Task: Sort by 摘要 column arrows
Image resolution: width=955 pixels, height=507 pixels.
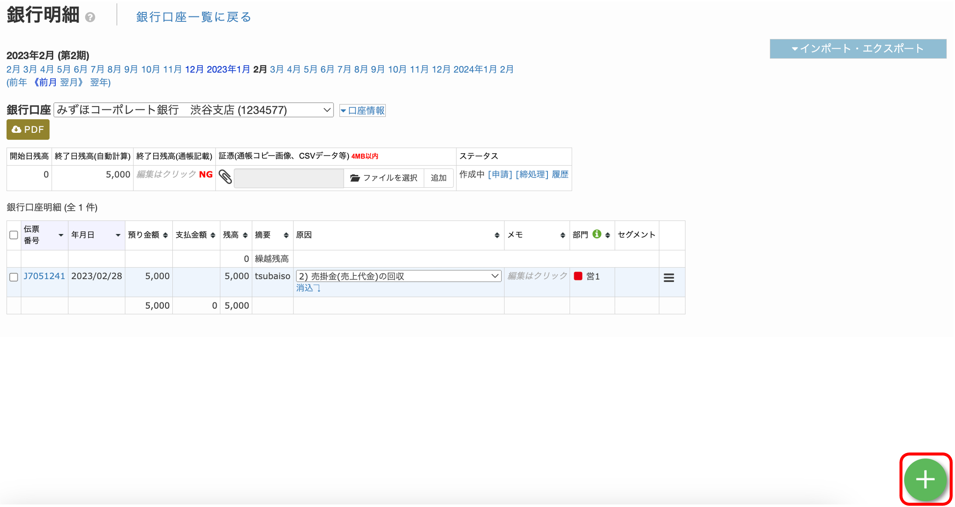Action: [x=286, y=235]
